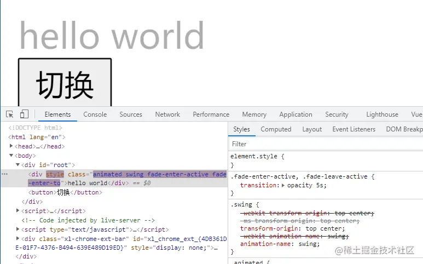
Task: Open the Security tab
Action: [337, 114]
